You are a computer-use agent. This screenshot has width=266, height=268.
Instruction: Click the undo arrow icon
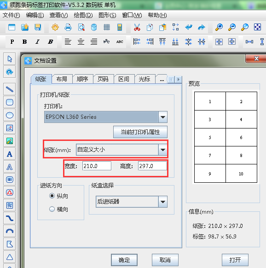tap(189, 27)
